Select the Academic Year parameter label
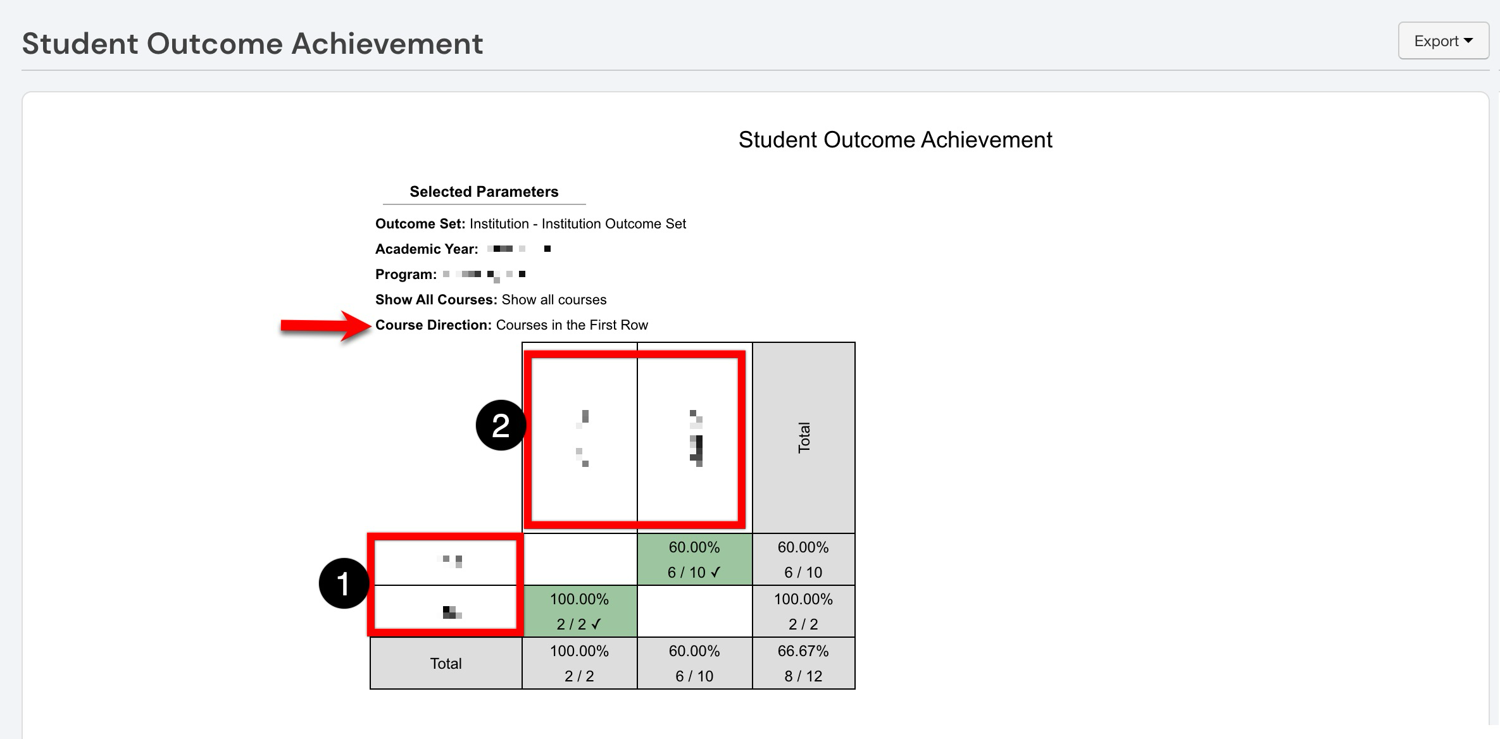The height and width of the screenshot is (739, 1500). [427, 249]
